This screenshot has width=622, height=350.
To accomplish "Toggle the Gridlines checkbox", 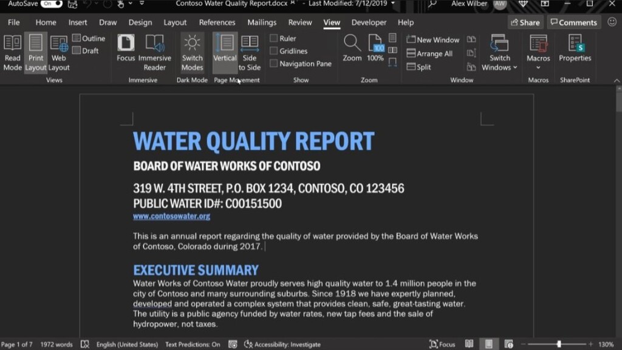I will tap(274, 51).
